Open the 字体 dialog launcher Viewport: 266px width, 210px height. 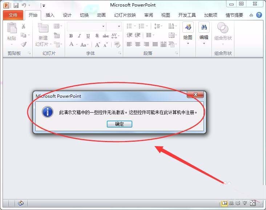click(120, 53)
